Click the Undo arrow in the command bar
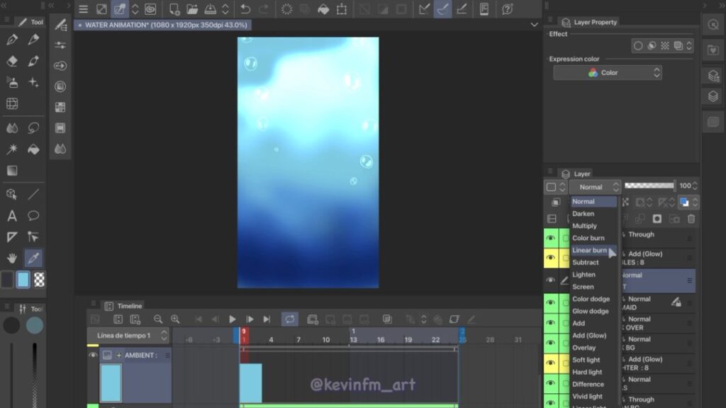The height and width of the screenshot is (408, 726). point(245,9)
